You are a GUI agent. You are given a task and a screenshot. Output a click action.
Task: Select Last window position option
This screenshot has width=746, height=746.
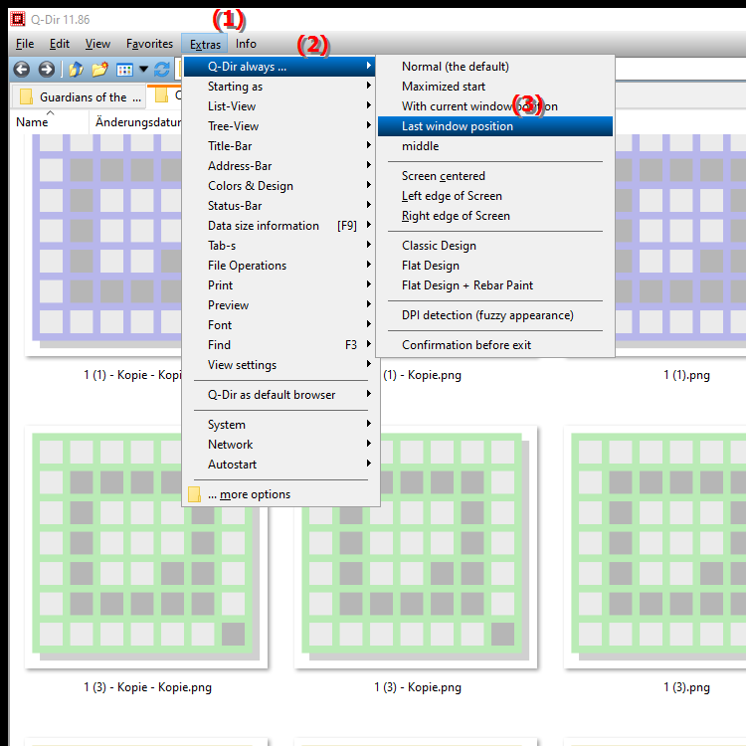pos(494,126)
